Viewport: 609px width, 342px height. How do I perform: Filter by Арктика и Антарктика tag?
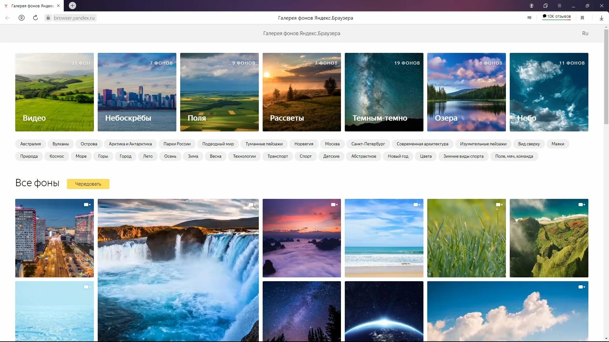click(x=130, y=144)
